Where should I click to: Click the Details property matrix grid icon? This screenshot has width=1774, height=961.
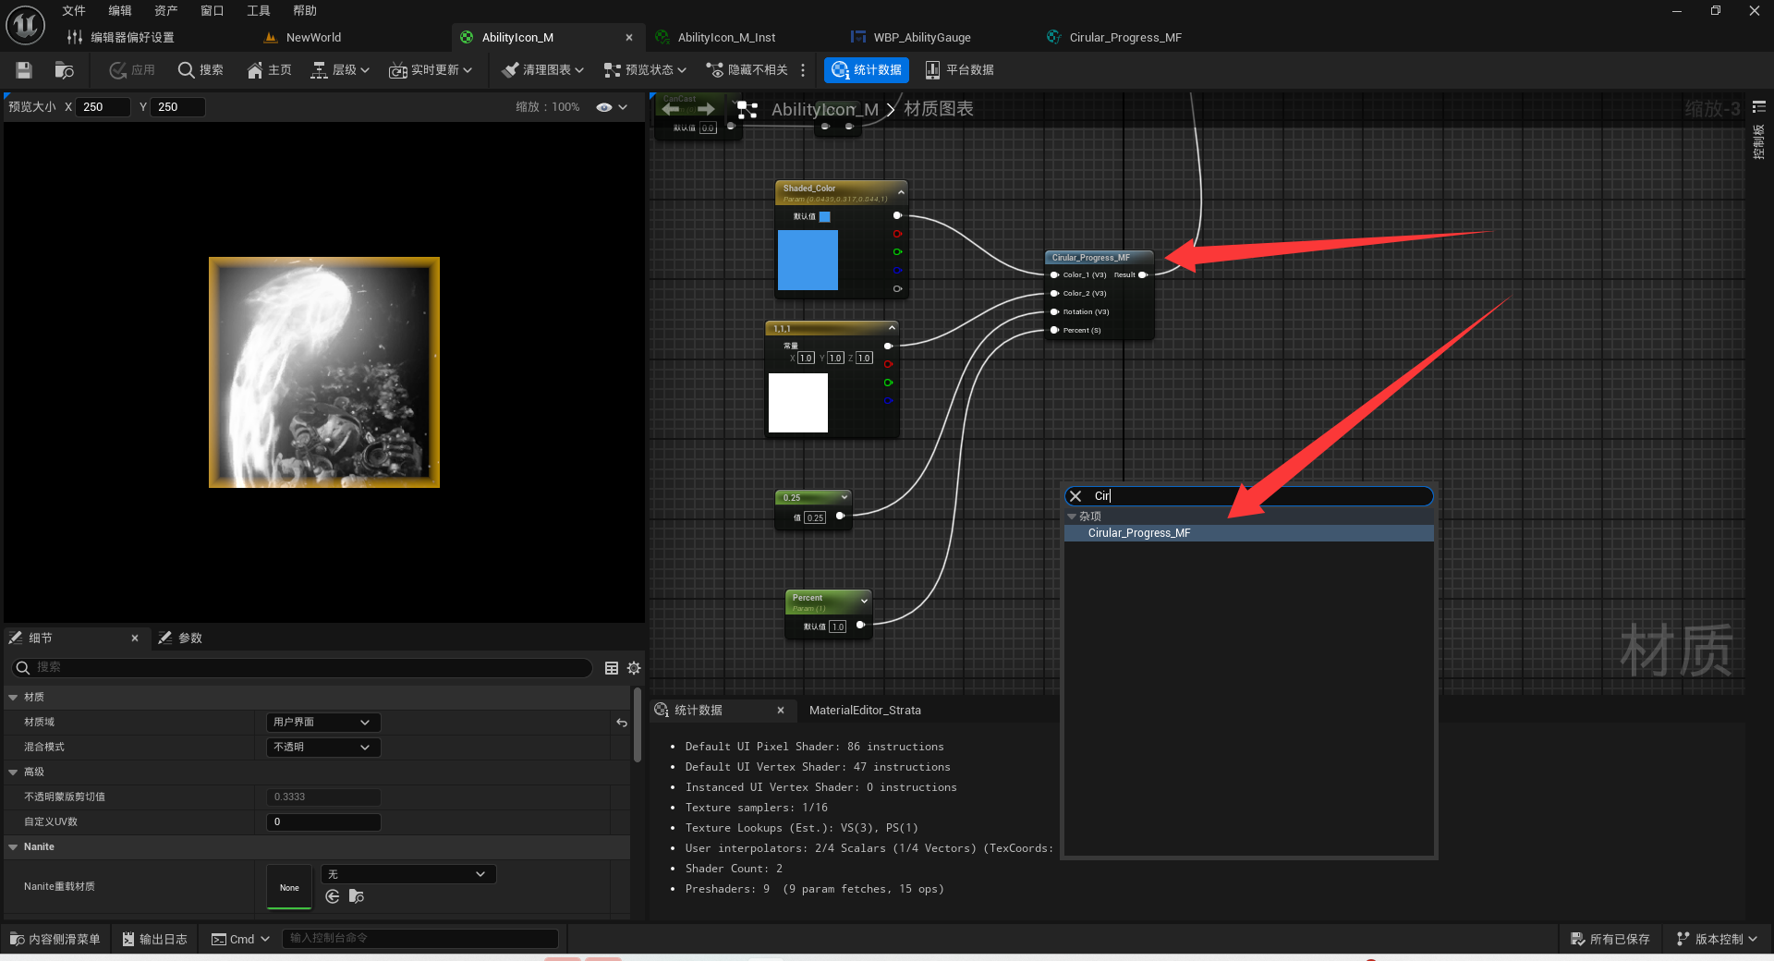click(x=612, y=668)
